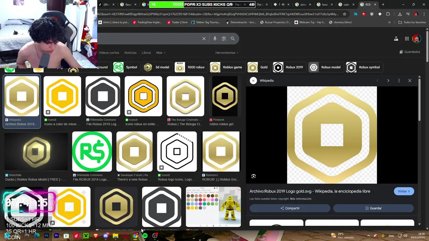Viewport: 429px width, 241px height.
Task: Open Spotify from the taskbar
Action: coord(145,236)
